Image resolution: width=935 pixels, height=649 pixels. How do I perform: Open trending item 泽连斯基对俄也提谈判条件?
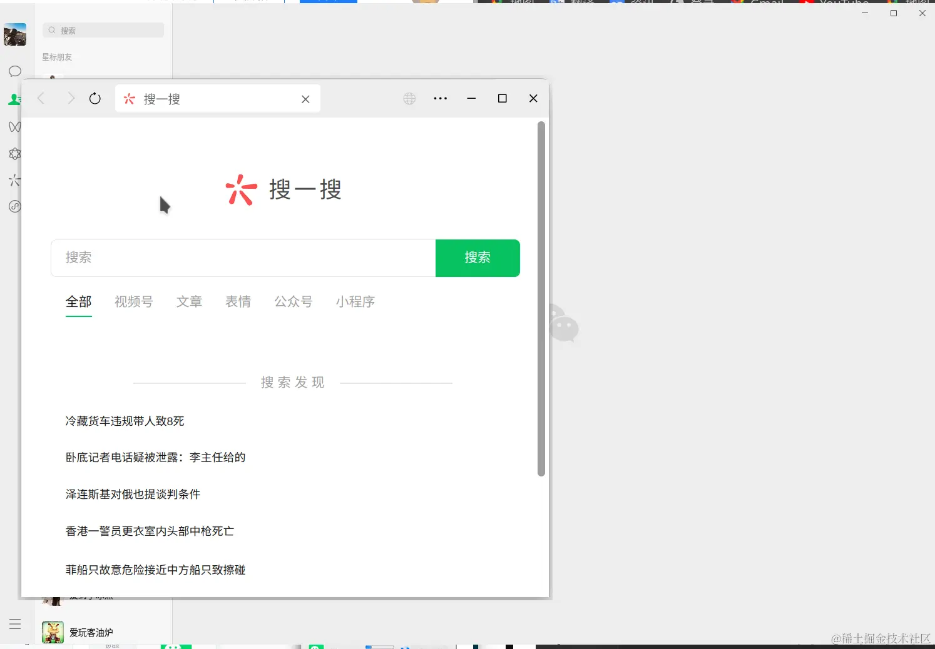coord(133,495)
